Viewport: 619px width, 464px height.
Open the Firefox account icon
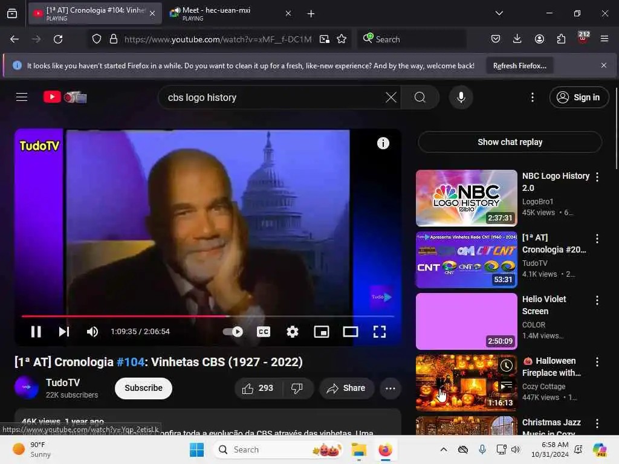click(x=539, y=39)
